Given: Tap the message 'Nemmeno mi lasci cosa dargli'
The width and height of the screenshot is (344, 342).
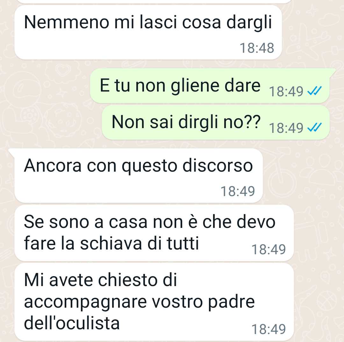Looking at the screenshot, I should tap(148, 32).
